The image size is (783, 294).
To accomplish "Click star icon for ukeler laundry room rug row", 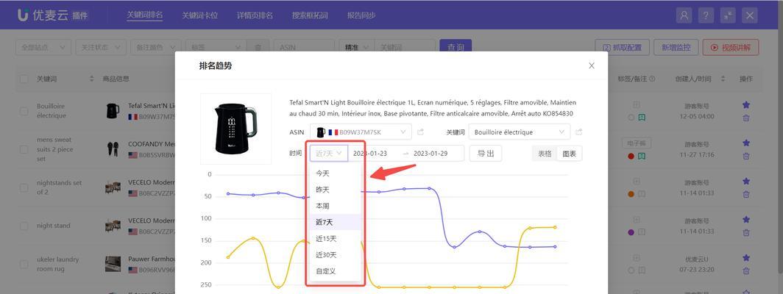I will [746, 257].
